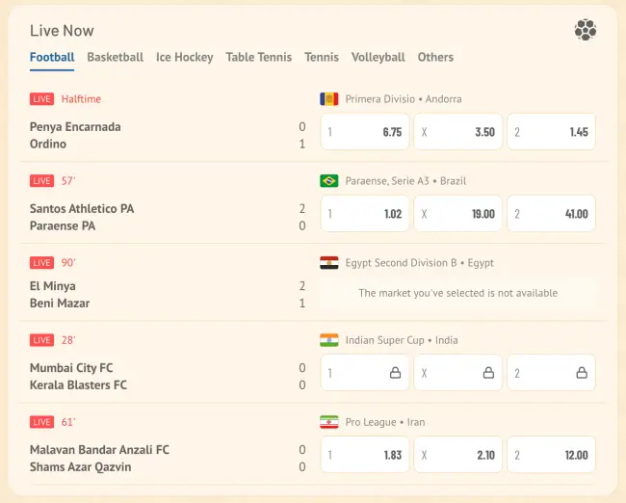The height and width of the screenshot is (503, 626).
Task: Click the locked draw odds for Mumbai City
Action: click(x=457, y=373)
